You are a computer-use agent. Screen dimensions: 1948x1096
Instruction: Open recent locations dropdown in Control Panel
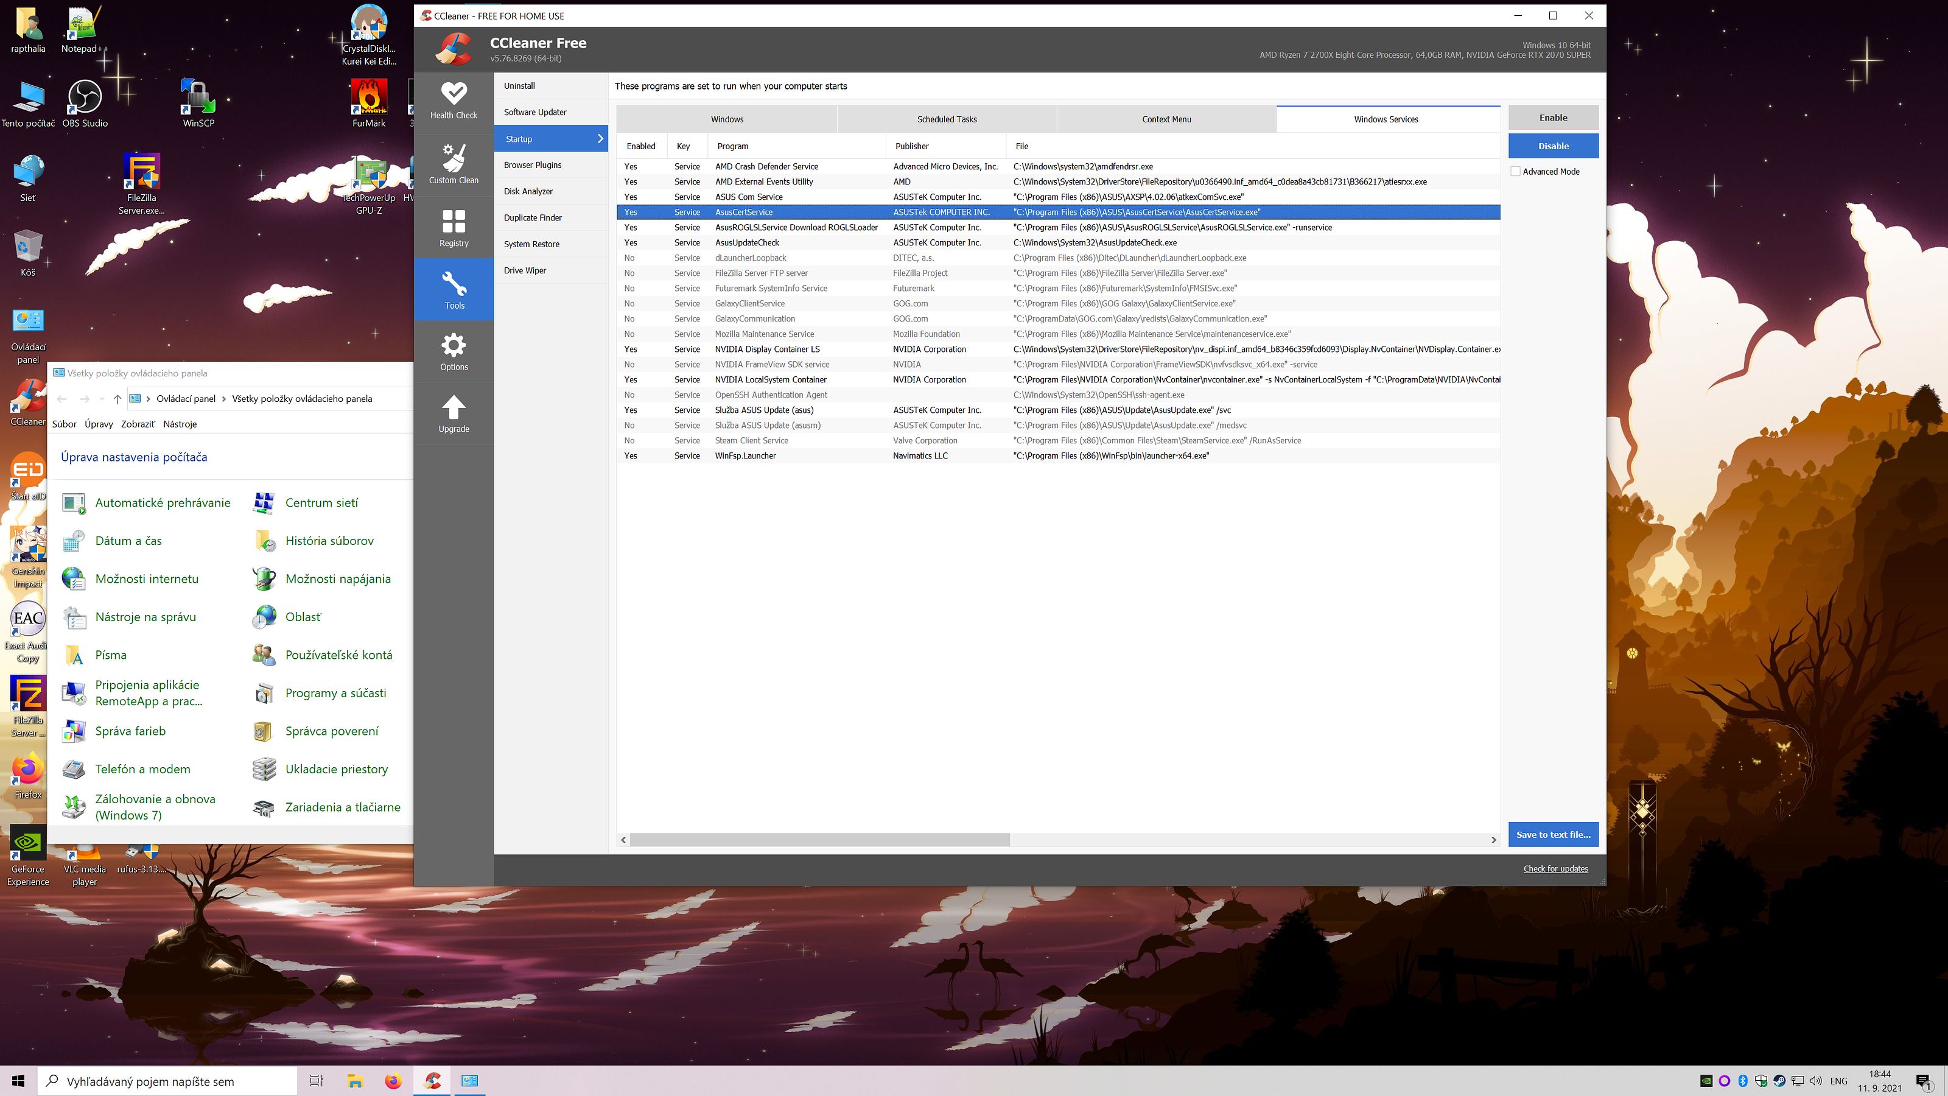102,399
